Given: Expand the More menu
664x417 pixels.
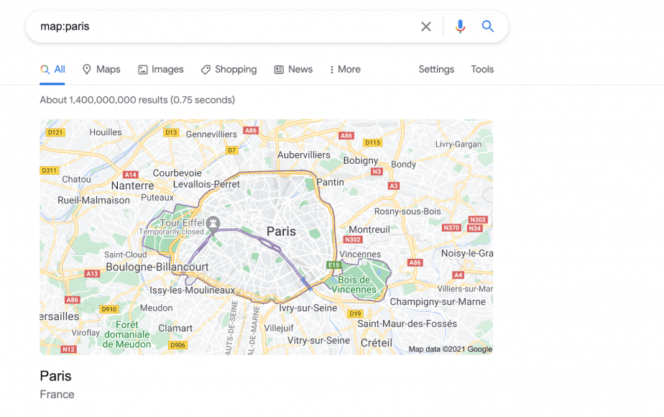Looking at the screenshot, I should [345, 70].
